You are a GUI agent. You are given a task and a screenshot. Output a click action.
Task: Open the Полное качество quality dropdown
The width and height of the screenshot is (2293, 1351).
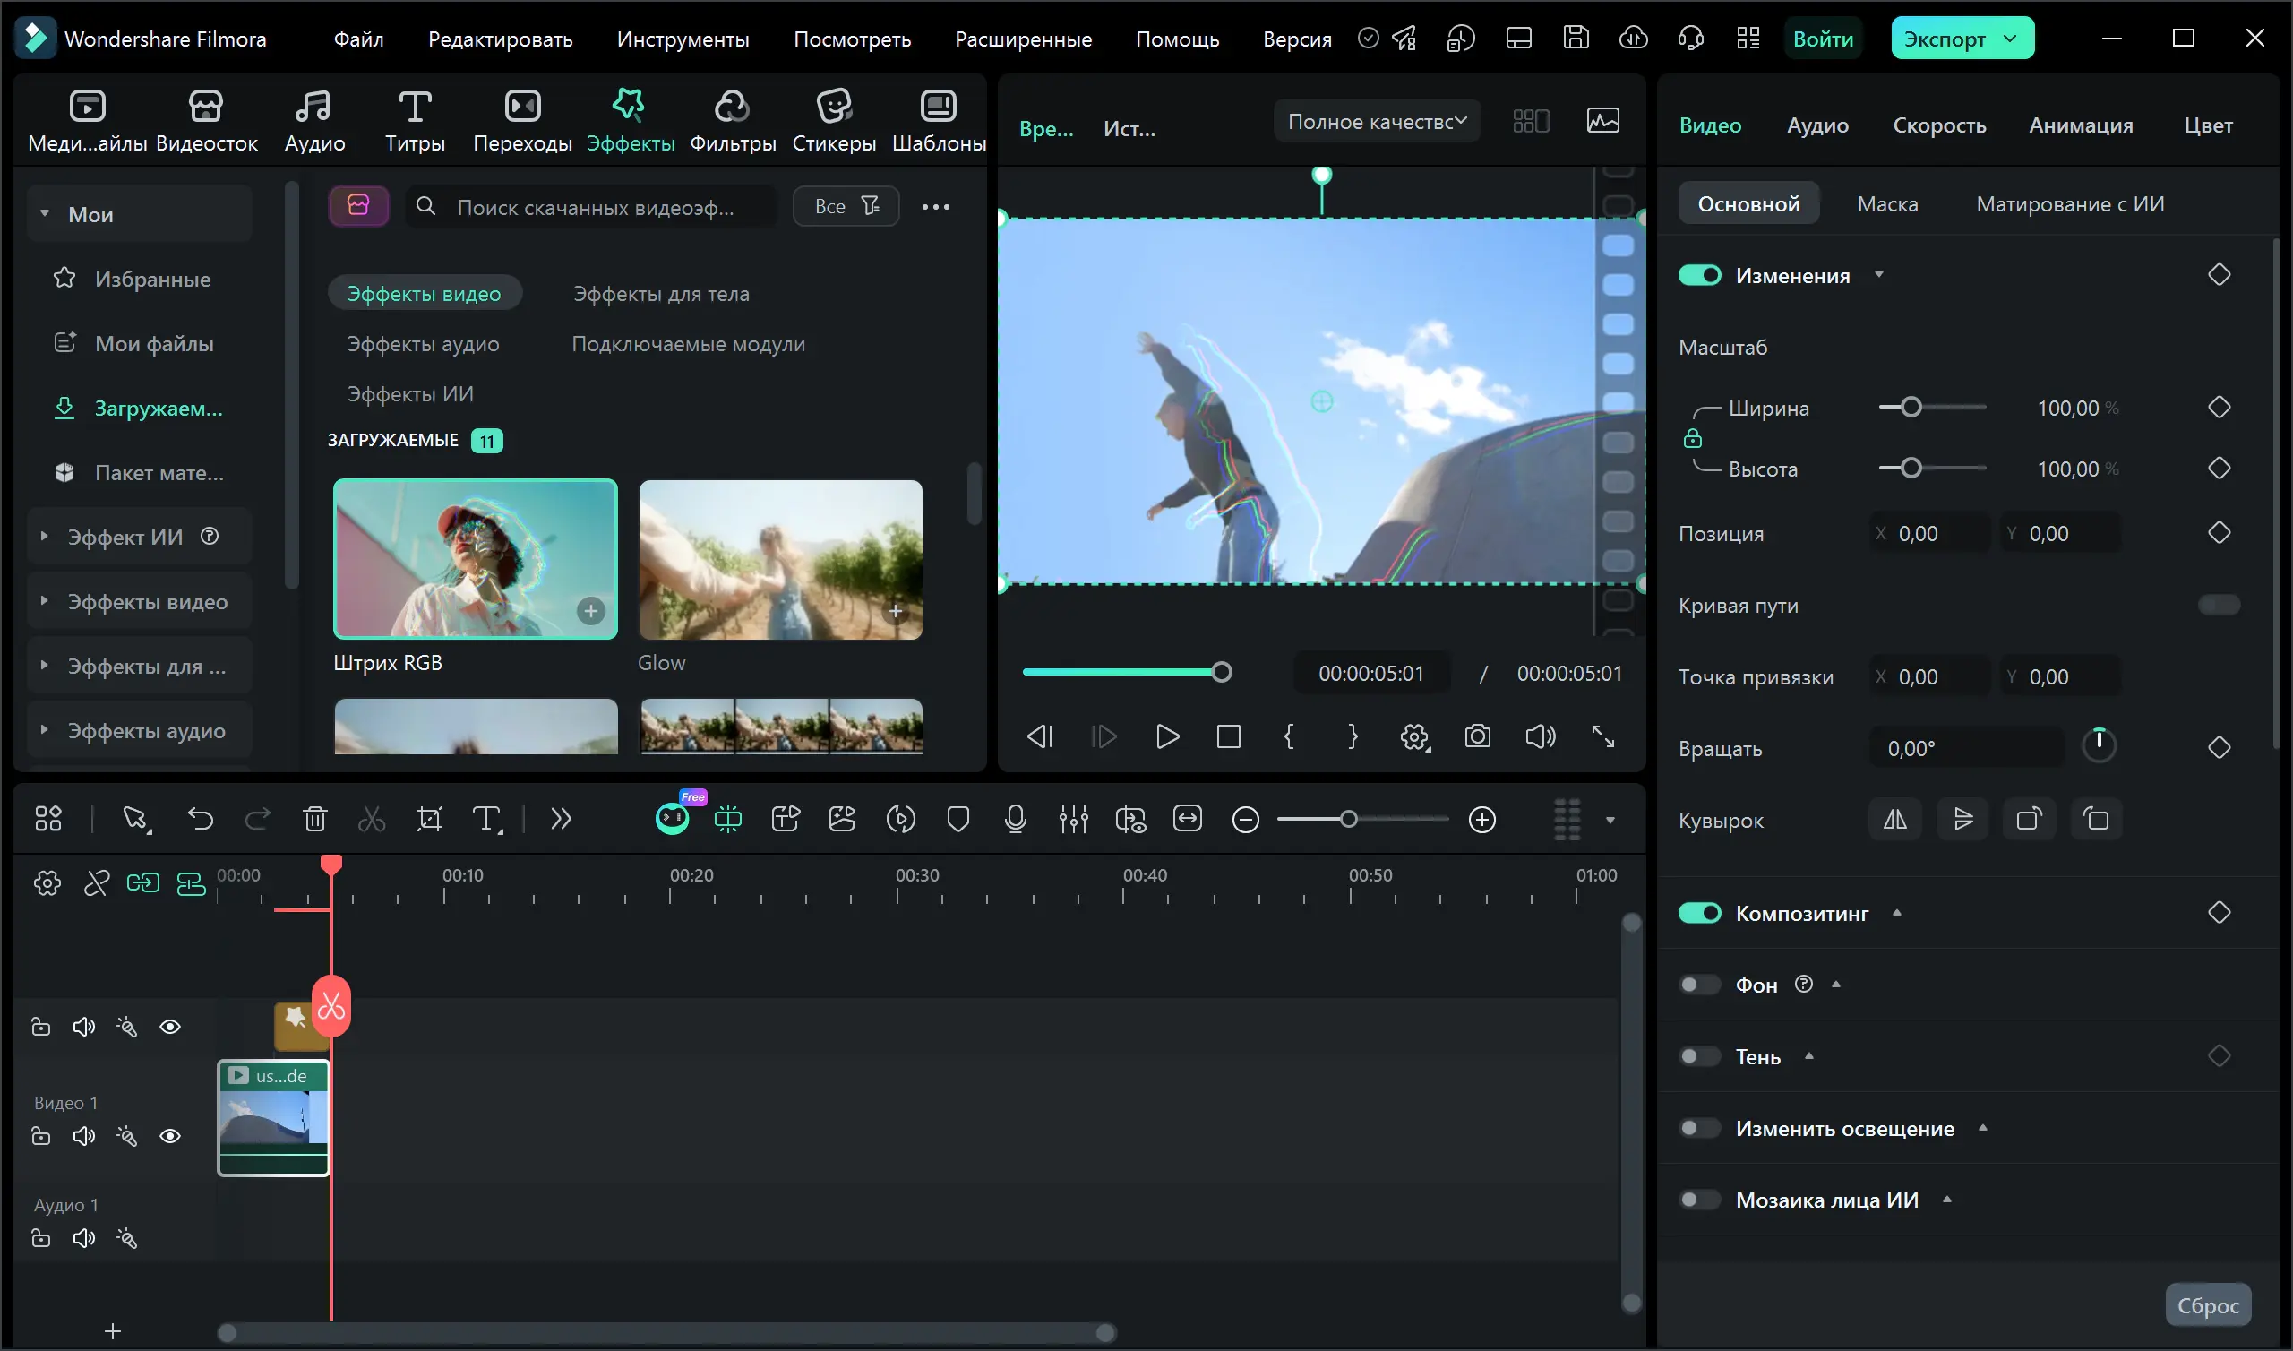tap(1377, 121)
